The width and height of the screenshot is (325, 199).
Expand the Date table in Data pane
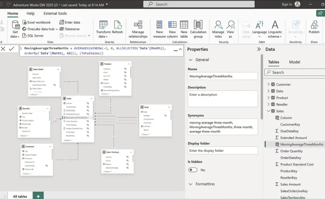tap(268, 91)
